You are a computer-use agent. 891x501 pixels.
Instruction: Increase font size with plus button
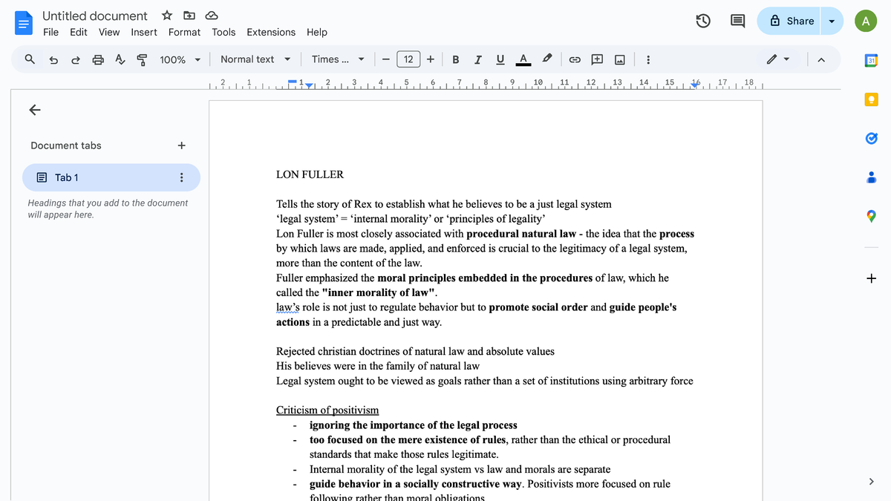pos(431,59)
